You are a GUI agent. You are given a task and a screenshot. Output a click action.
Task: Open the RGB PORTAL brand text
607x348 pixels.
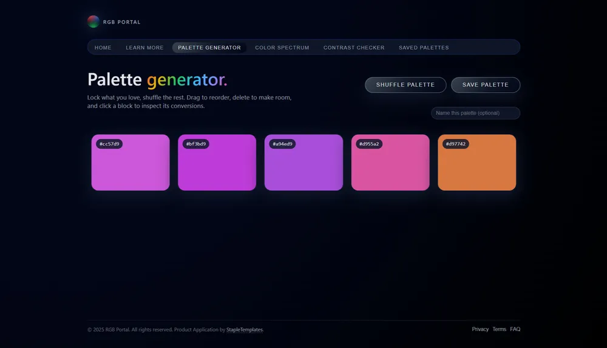click(x=121, y=22)
